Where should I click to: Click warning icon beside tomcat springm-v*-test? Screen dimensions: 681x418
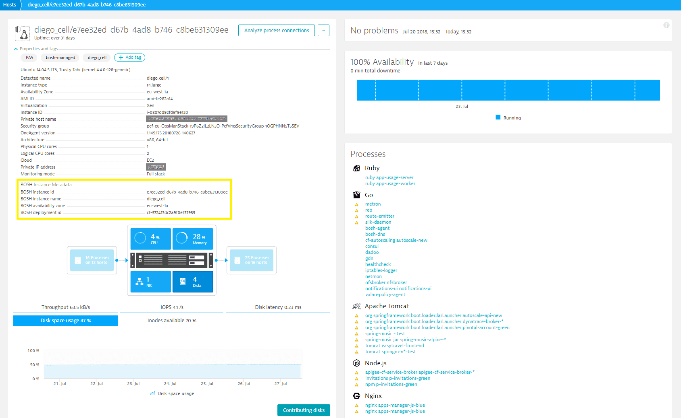click(356, 352)
